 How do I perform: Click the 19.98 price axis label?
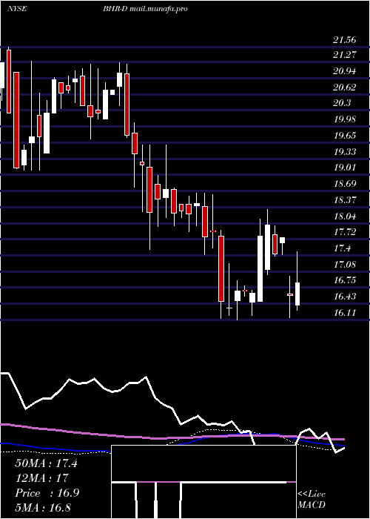[x=345, y=119]
